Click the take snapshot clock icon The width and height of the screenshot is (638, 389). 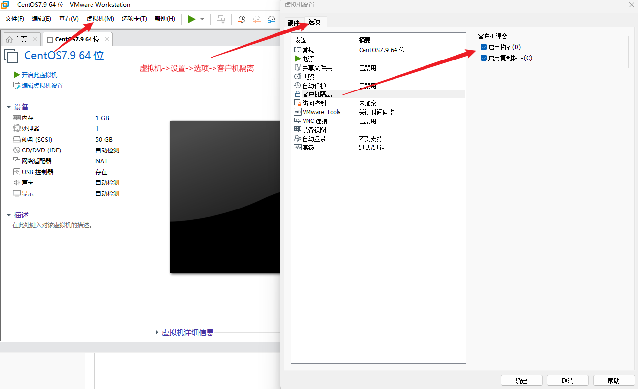click(242, 19)
